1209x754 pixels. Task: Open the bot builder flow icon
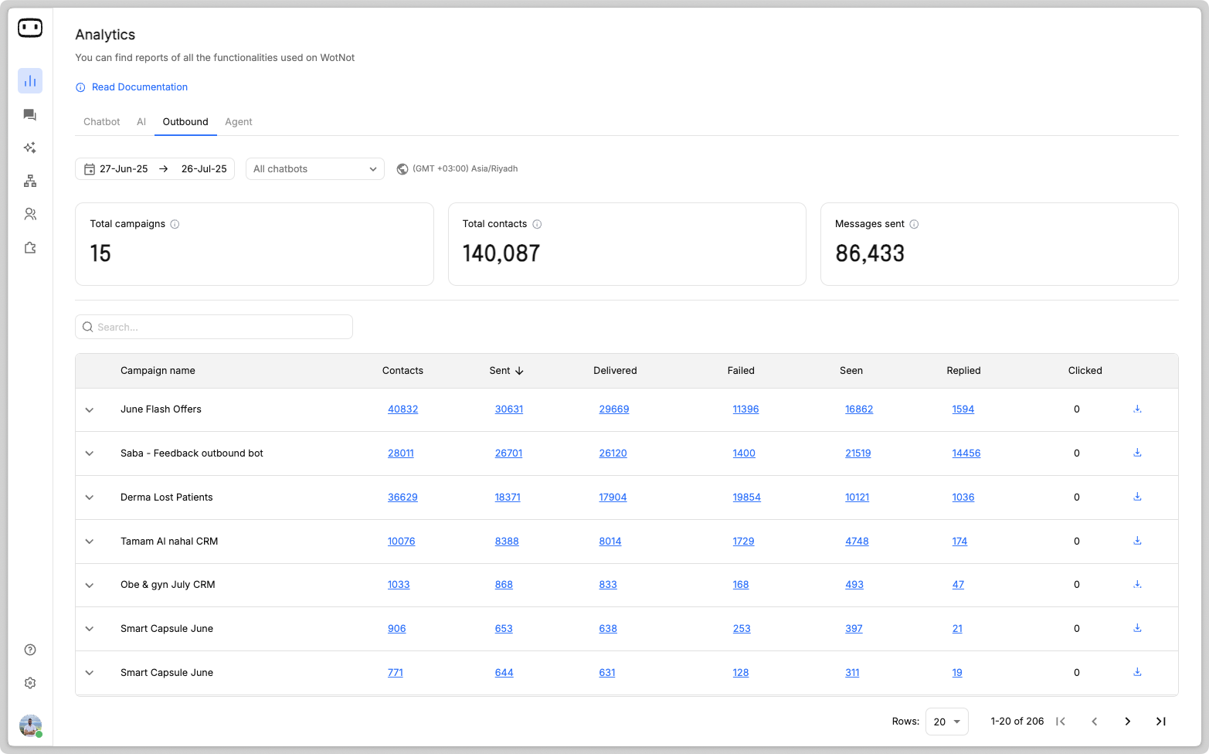[30, 181]
